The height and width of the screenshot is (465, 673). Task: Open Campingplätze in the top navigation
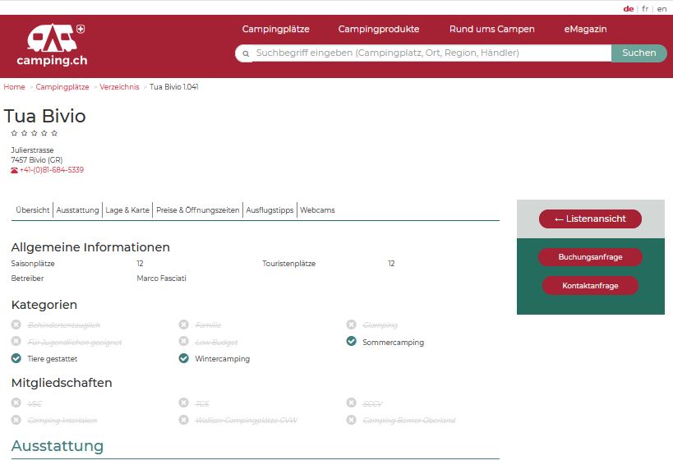pos(275,30)
